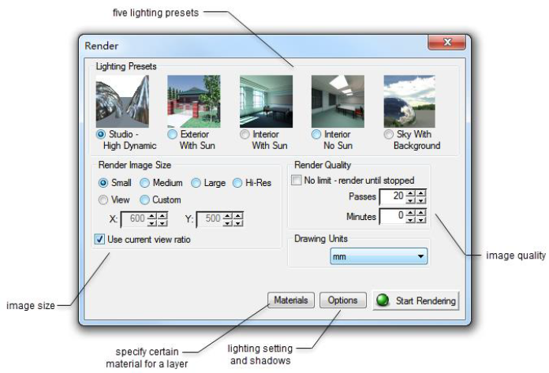Click the Sky With Background sphere thumbnail
Screen dimensions: 549x373
pos(409,101)
